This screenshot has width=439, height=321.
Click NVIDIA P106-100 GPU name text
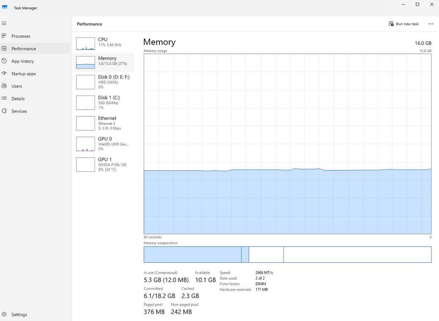[x=112, y=165]
